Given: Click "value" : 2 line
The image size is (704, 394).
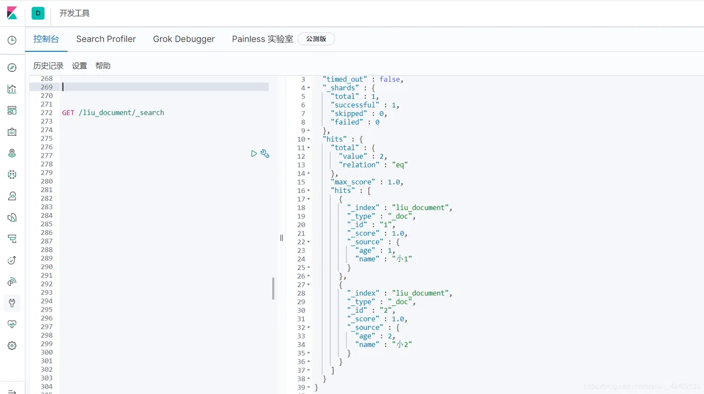Looking at the screenshot, I should tap(363, 156).
